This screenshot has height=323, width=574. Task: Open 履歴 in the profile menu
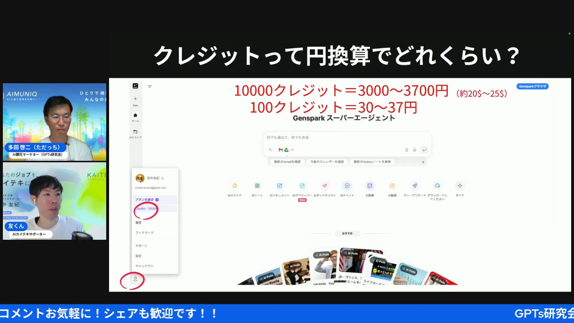138,223
